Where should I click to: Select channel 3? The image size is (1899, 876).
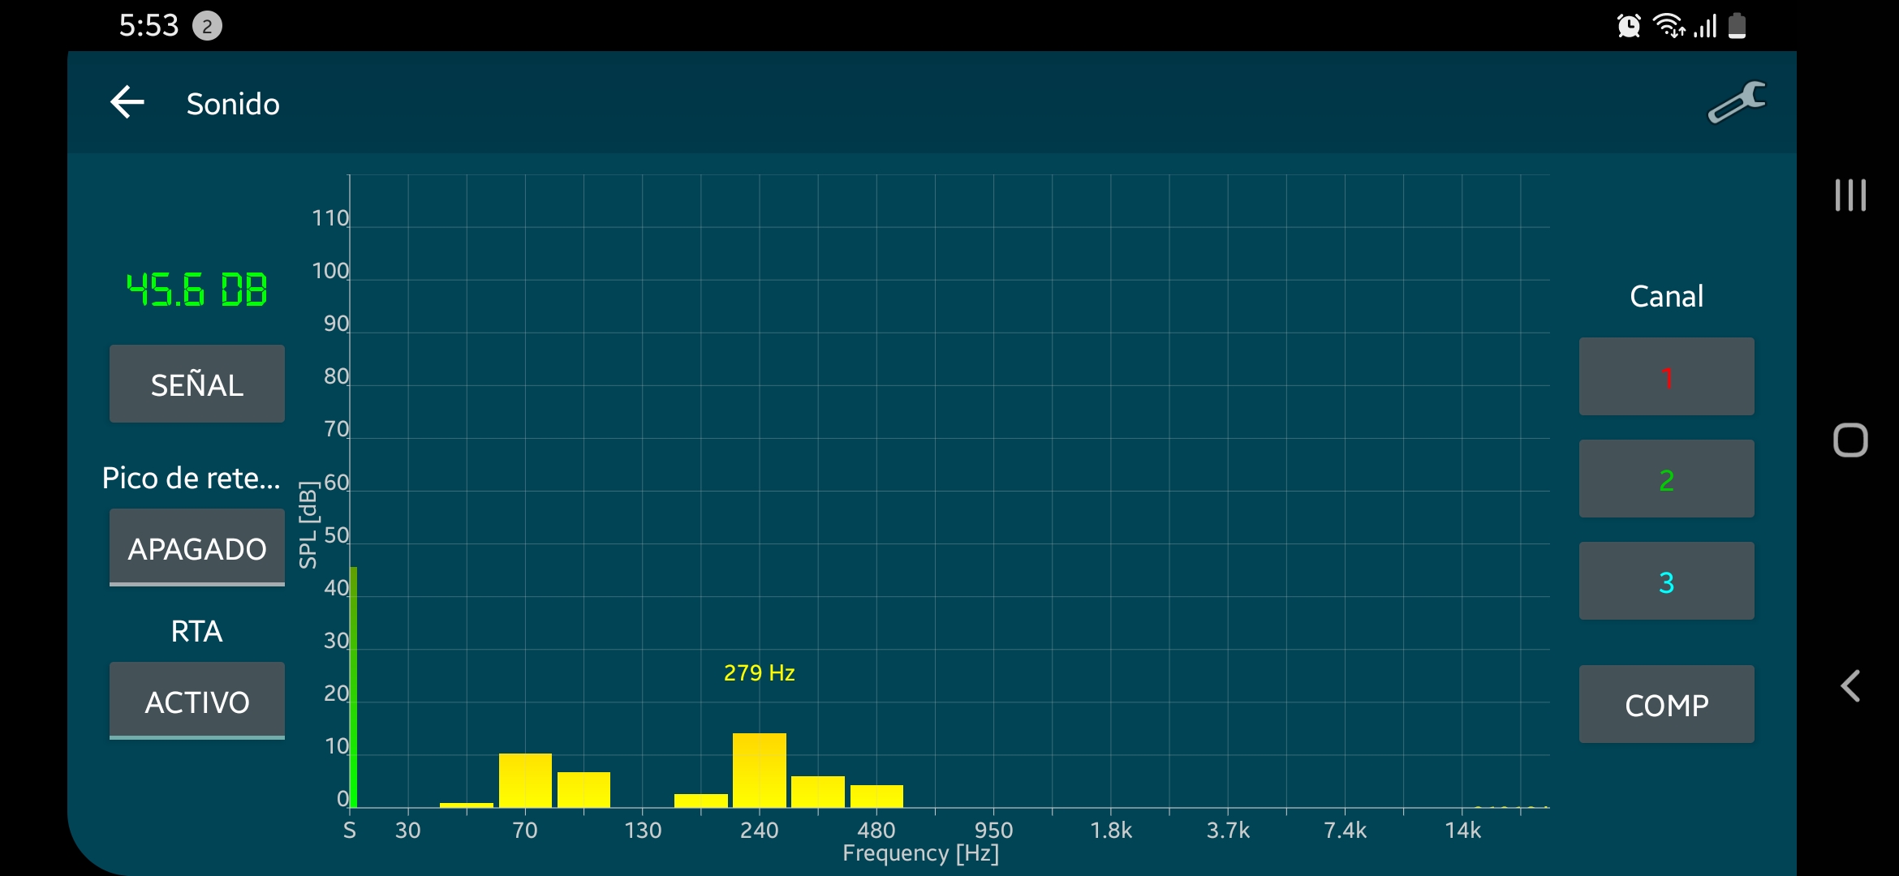[1666, 582]
